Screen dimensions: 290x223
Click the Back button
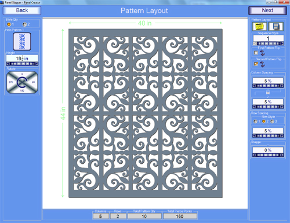click(x=22, y=10)
